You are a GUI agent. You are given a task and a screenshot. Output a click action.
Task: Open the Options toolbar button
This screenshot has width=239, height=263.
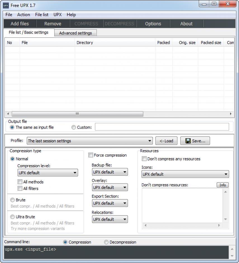tap(153, 24)
